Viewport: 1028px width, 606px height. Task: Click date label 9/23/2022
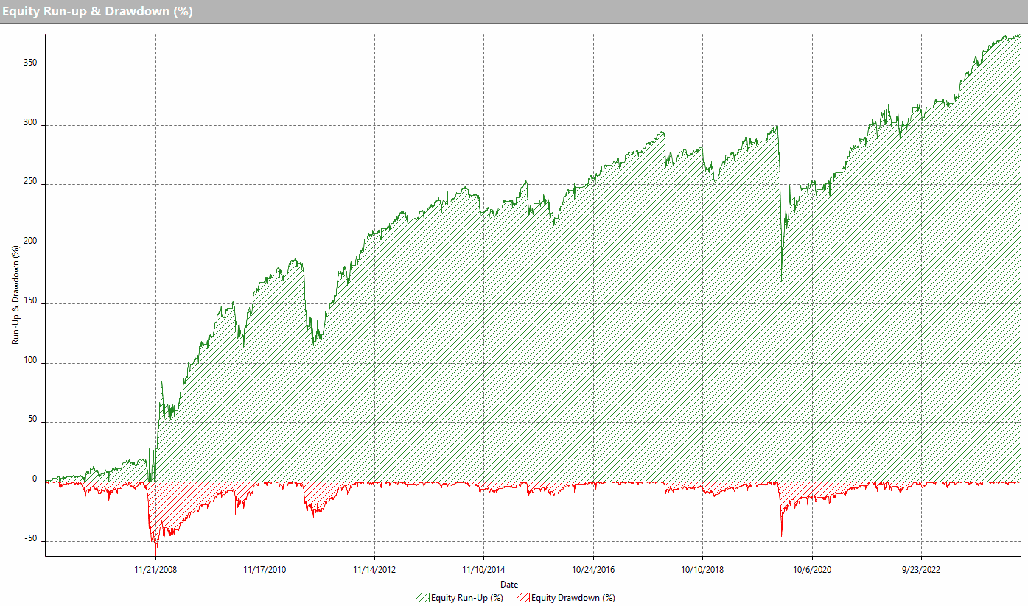(921, 569)
